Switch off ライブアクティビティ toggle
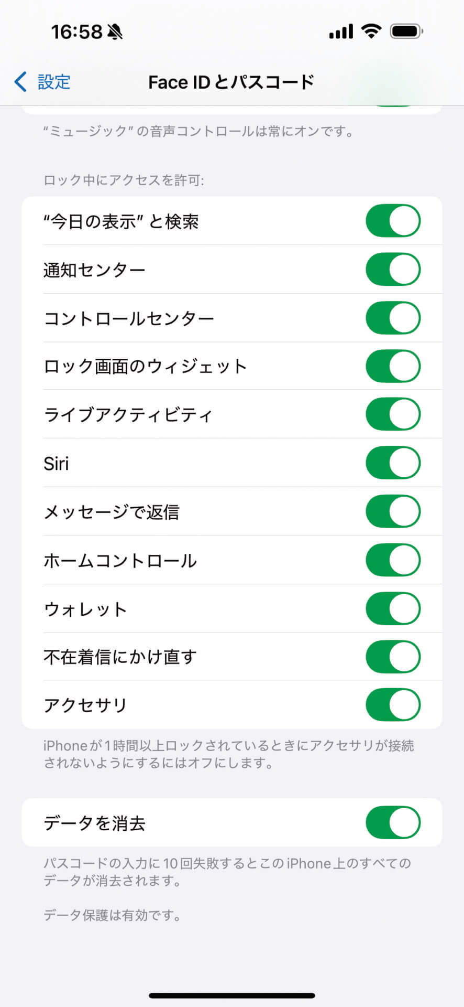The image size is (464, 1007). 393,414
